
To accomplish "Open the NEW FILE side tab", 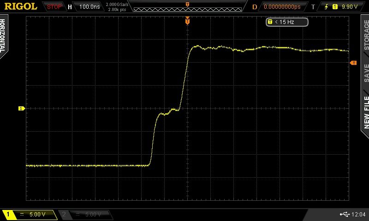I will point(366,112).
